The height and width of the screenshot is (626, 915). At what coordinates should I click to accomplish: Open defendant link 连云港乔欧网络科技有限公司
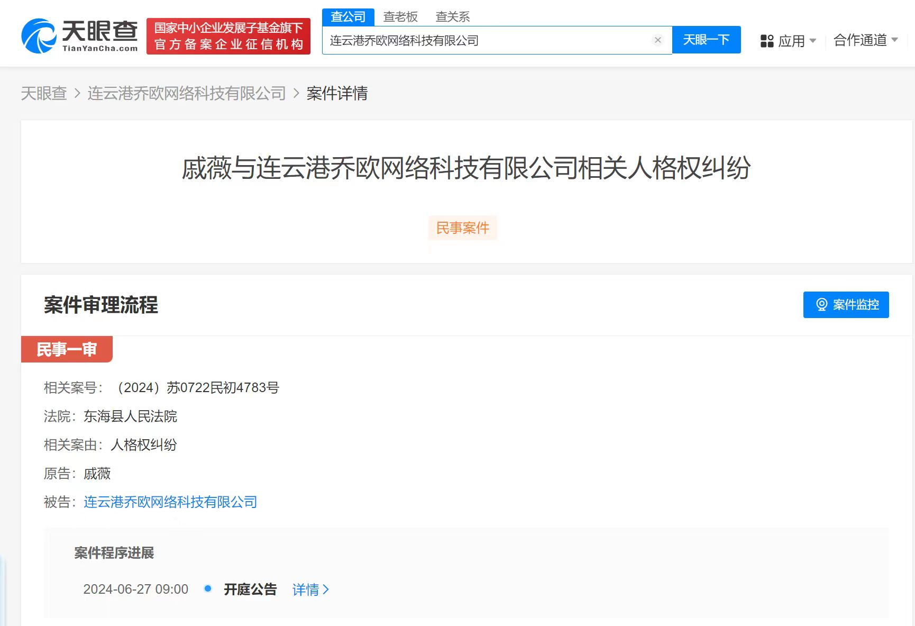tap(169, 502)
